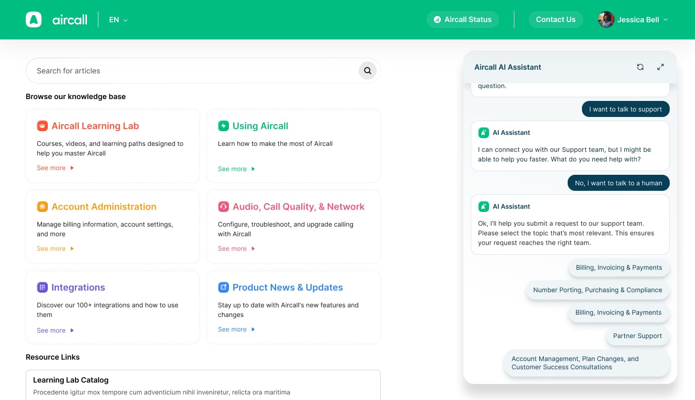Viewport: 695px width, 400px height.
Task: Click See more under Account Administration
Action: coord(55,249)
